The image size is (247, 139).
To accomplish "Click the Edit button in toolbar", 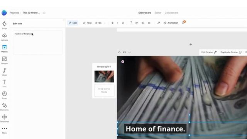I will tap(73, 23).
